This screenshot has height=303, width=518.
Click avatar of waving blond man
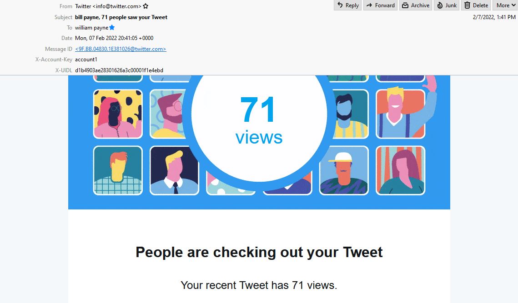[x=400, y=114]
